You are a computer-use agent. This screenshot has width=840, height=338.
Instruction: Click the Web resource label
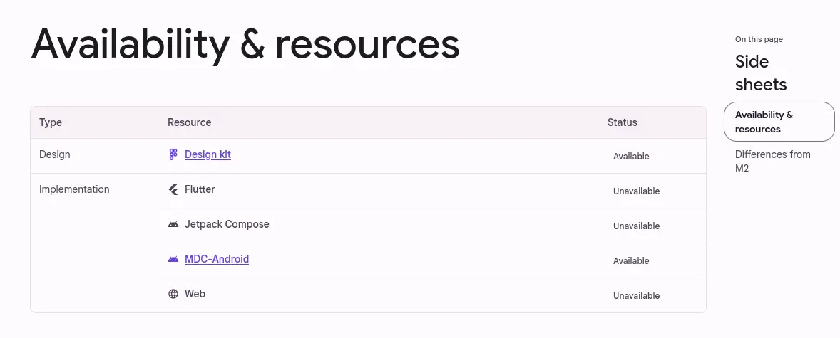(195, 294)
